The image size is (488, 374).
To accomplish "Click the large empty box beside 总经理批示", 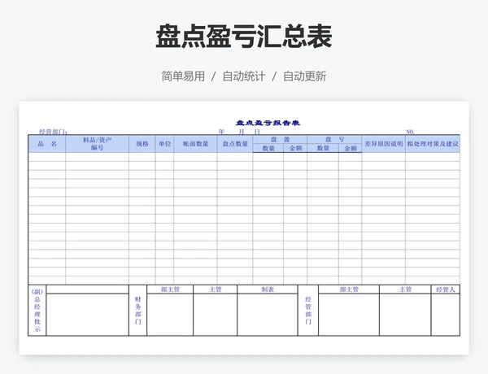I will point(88,315).
